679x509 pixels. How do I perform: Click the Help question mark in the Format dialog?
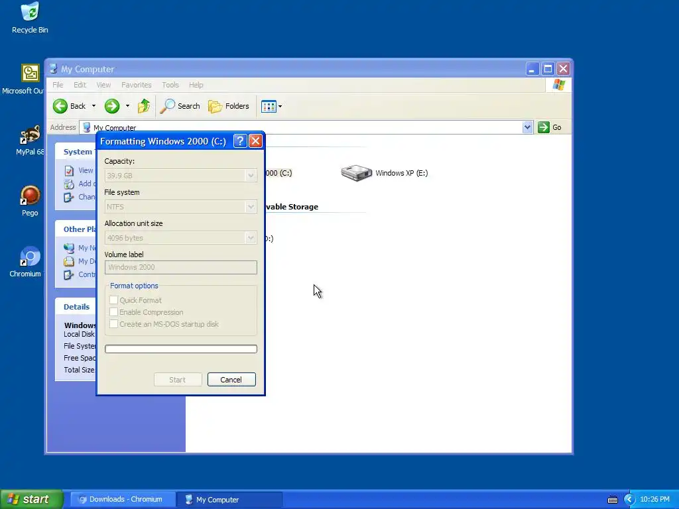(x=240, y=141)
